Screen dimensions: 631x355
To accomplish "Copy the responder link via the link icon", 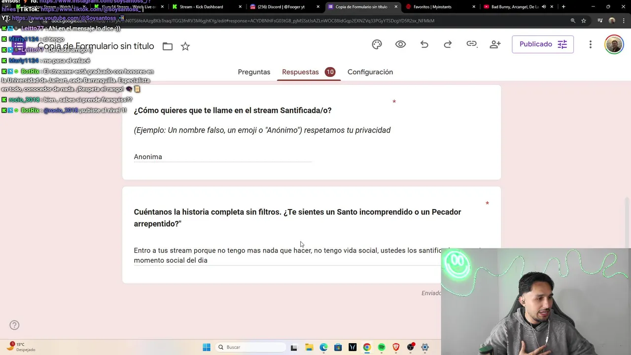I will 472,44.
